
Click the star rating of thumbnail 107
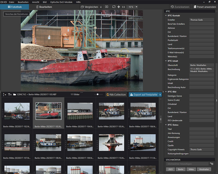(3, 144)
